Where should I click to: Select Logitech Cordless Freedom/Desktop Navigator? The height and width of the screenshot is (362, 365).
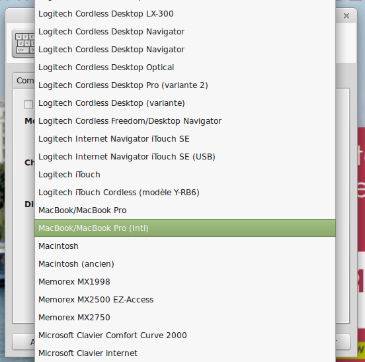coord(185,121)
